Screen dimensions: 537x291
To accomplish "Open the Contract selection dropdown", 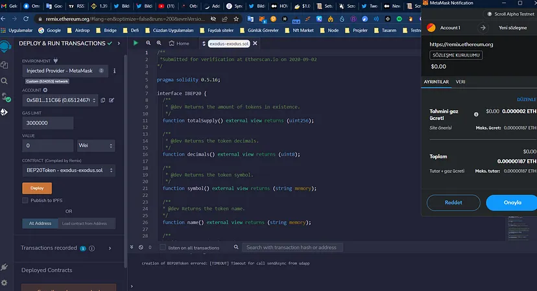I will click(68, 170).
